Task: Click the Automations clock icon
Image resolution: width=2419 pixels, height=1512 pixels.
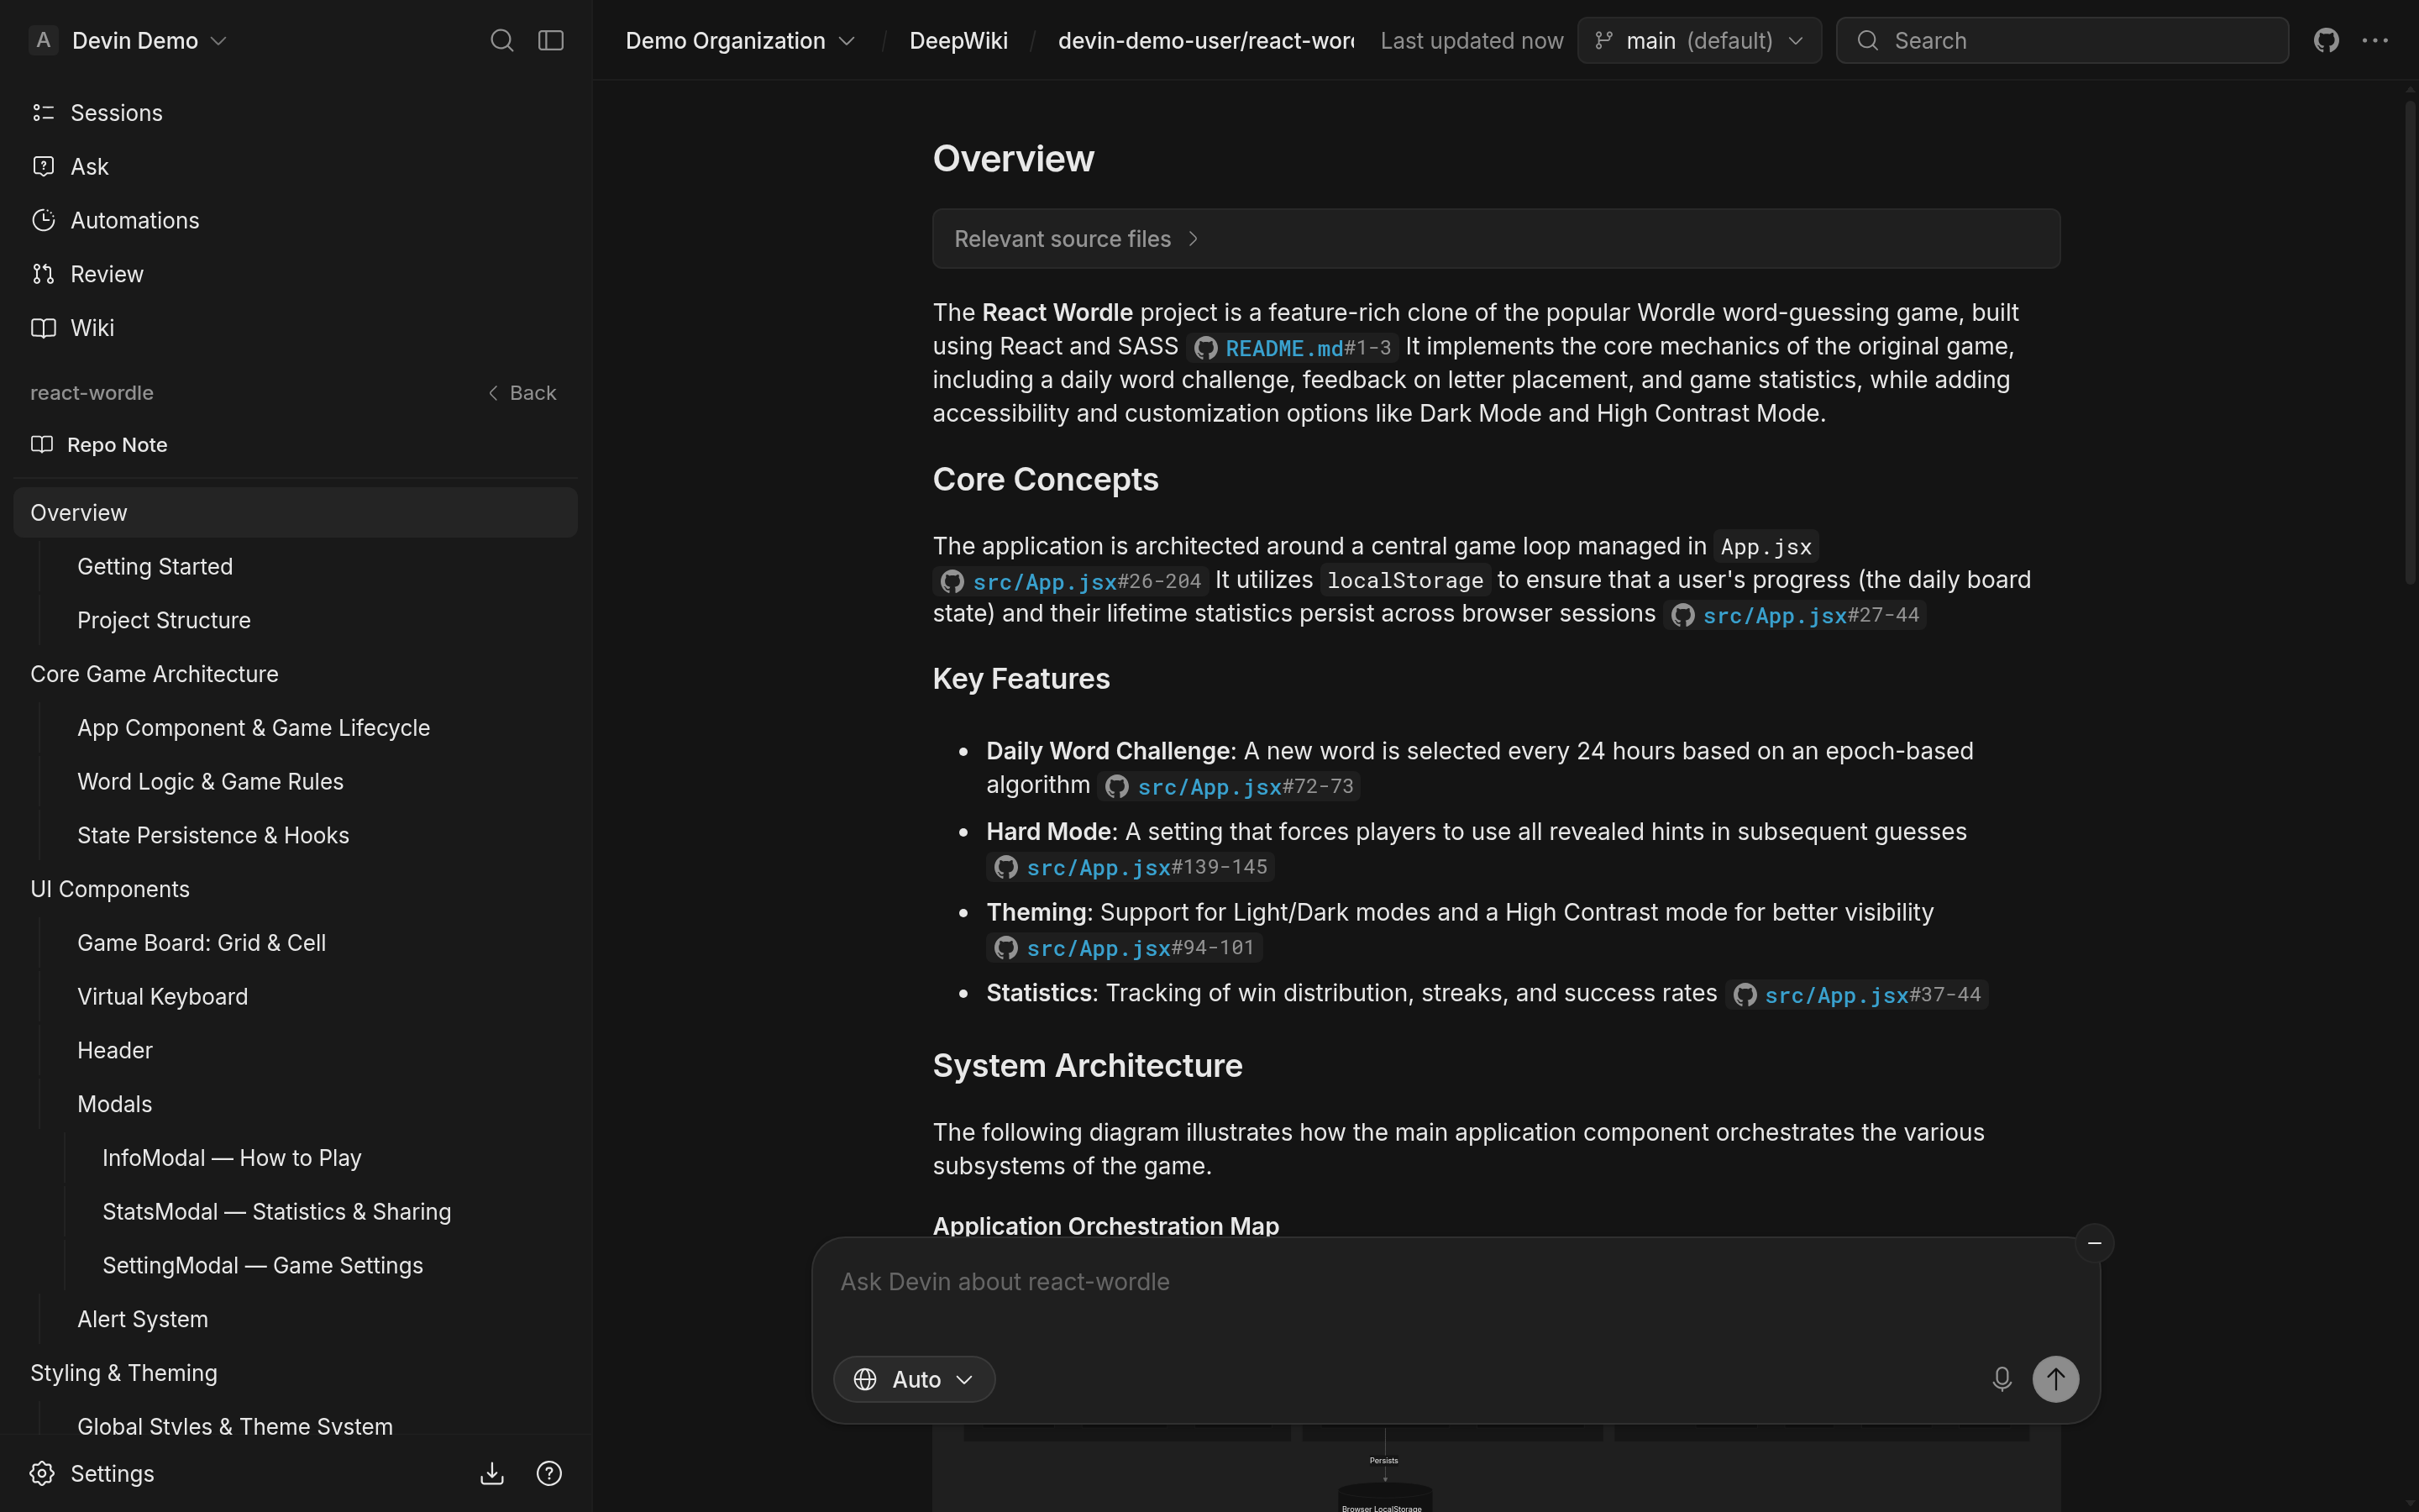Action: 43,220
